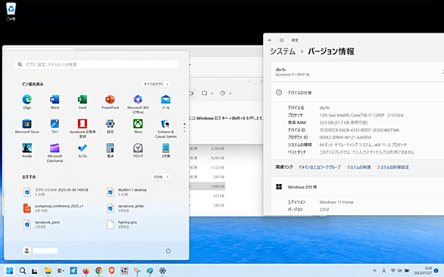Image resolution: width=444 pixels, height=277 pixels.
Task: Open recommended screenshot 2023-05-09 140538 file
Action: [x=56, y=191]
